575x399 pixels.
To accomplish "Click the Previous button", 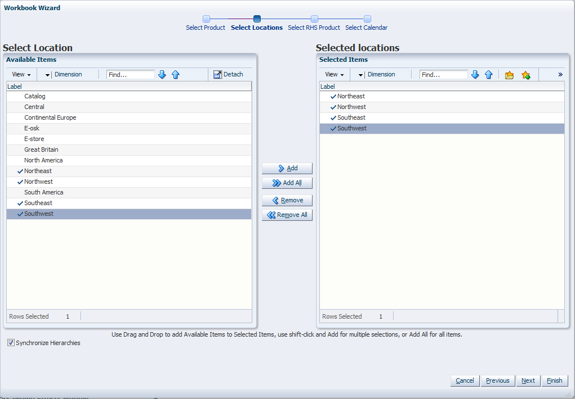I will point(498,380).
